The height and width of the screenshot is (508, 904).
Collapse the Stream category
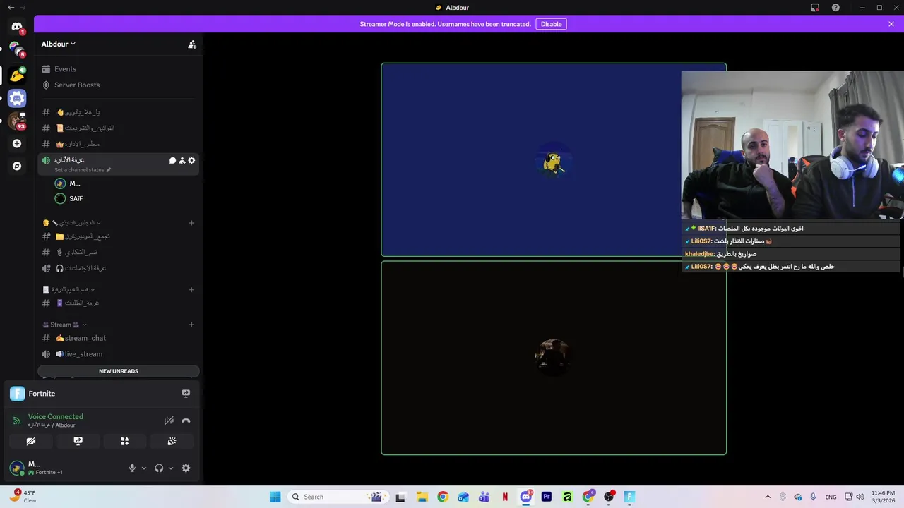click(64, 325)
